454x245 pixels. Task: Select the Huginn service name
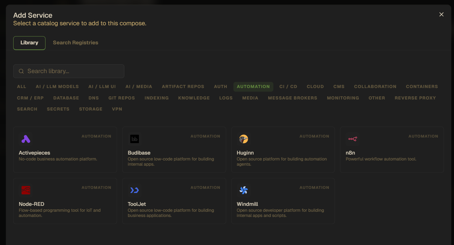(245, 153)
